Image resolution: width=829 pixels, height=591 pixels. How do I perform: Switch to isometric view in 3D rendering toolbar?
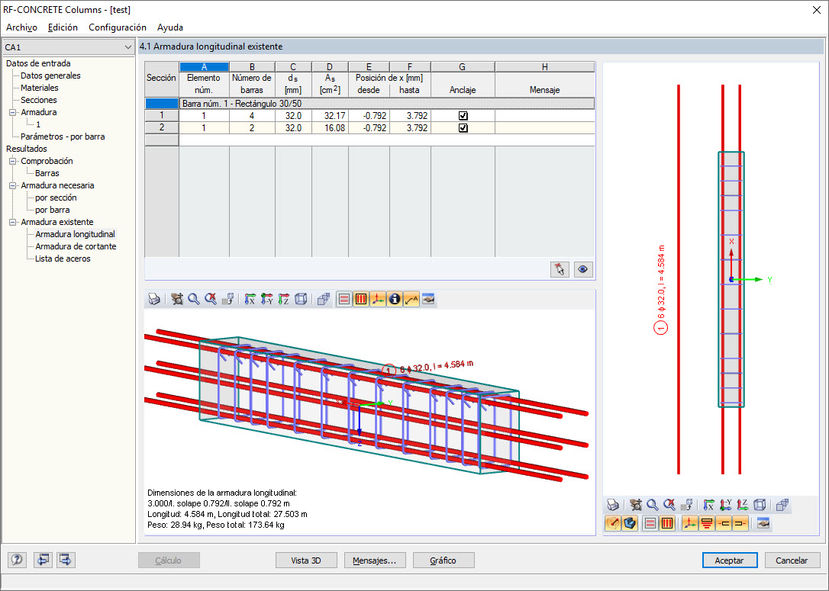[x=301, y=300]
